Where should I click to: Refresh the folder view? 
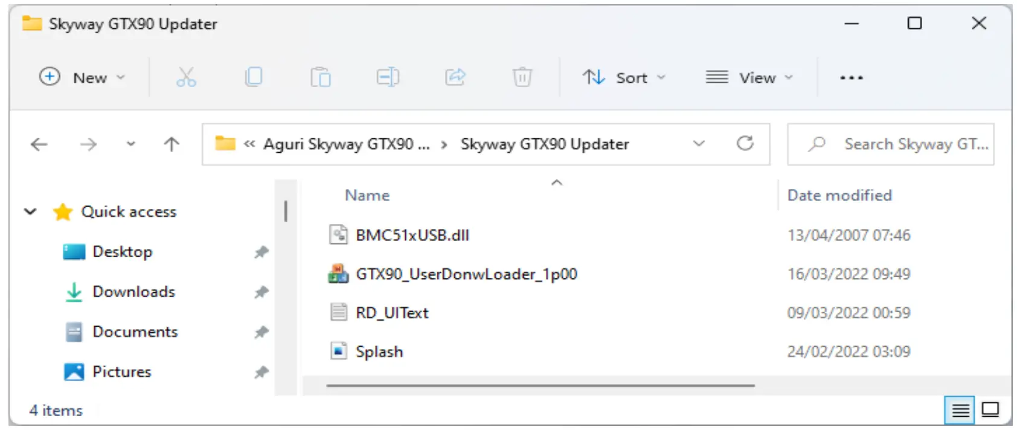tap(745, 144)
